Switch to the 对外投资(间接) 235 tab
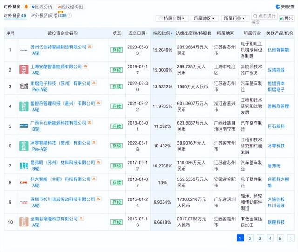The image size is (298, 252). coord(48,15)
